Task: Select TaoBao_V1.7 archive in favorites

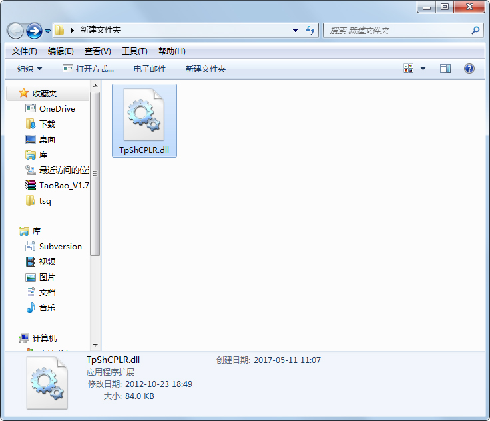Action: (x=64, y=185)
